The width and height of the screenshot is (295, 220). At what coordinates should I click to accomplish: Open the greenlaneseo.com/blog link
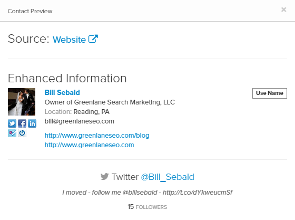pos(97,136)
